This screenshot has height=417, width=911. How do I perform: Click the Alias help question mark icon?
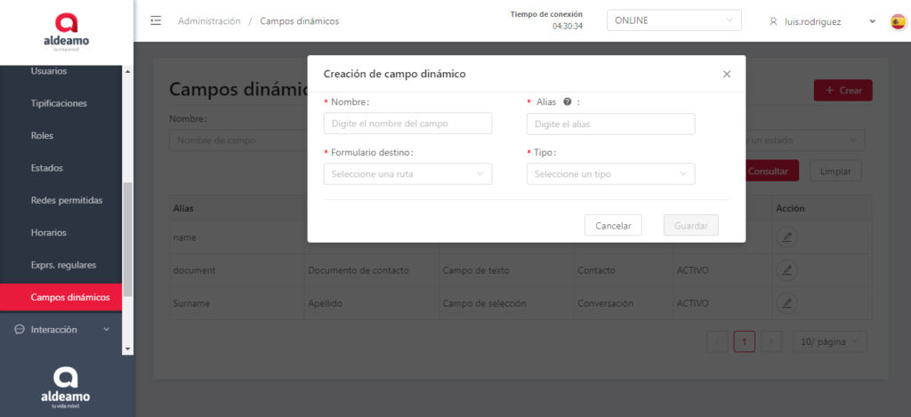click(x=567, y=102)
